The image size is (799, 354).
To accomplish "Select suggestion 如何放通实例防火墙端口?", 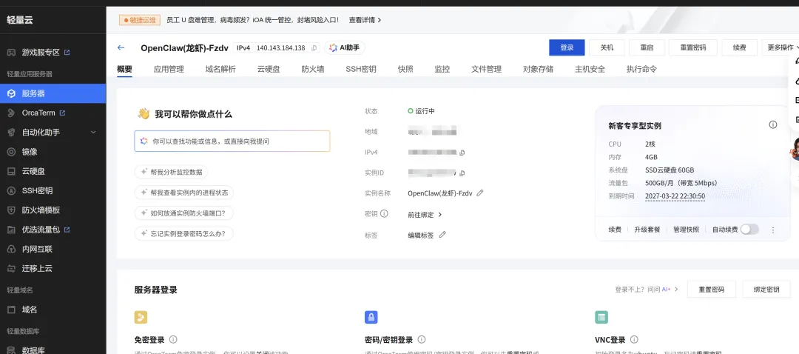I will click(183, 213).
